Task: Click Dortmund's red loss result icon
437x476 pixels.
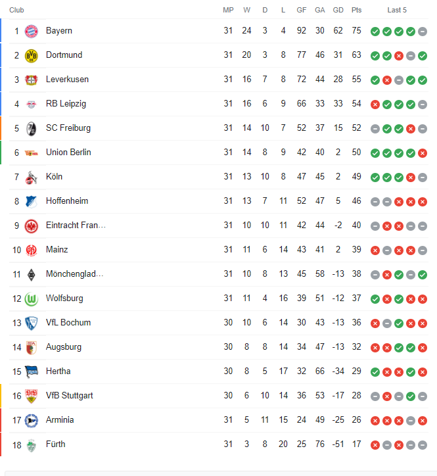Action: click(399, 56)
